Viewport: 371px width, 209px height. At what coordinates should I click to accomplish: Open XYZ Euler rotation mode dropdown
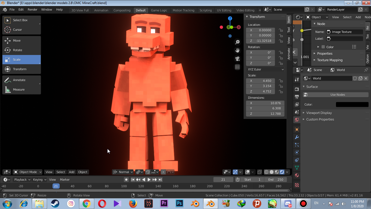point(265,69)
